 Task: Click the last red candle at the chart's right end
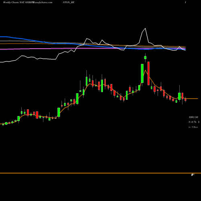[185, 100]
